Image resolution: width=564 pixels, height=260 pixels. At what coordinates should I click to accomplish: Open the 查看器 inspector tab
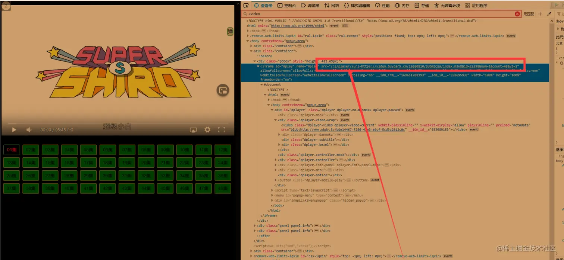point(263,5)
